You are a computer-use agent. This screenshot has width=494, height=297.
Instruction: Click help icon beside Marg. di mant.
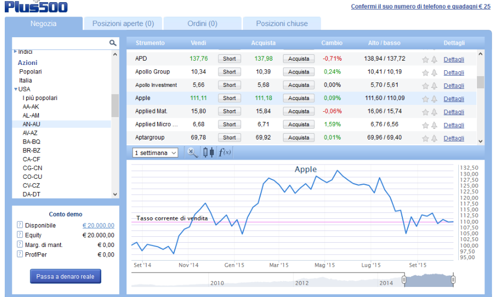(20, 244)
